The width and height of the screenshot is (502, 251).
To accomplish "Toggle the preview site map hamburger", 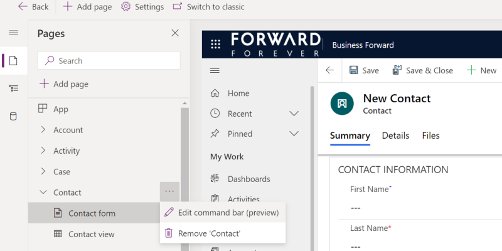I will 215,70.
